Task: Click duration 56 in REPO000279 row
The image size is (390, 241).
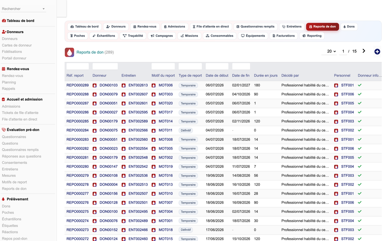Action: 256,175
